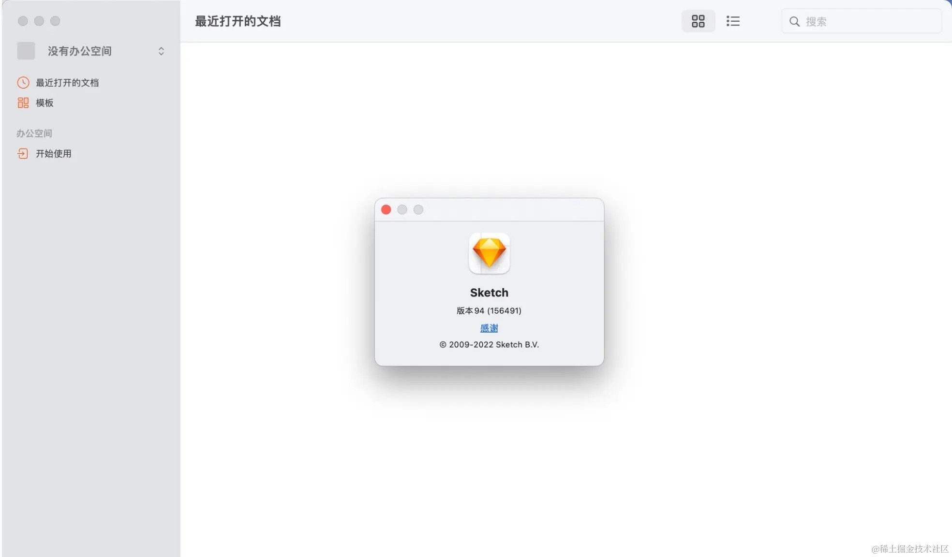
Task: Click the search magnifier icon
Action: [x=794, y=22]
